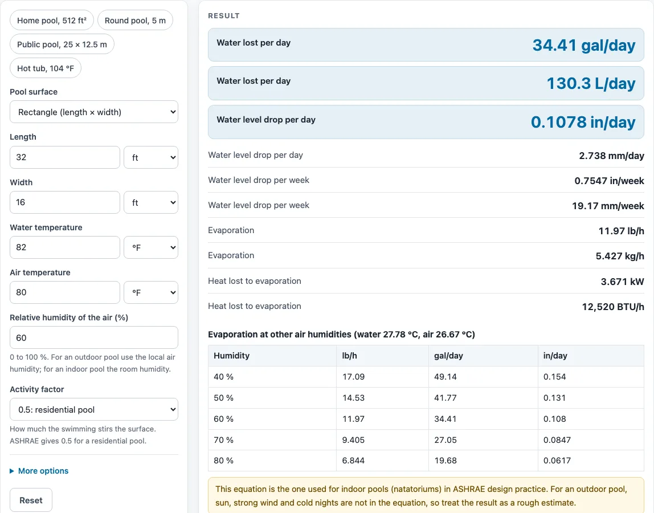Click the 14.53 lb/h table cell
This screenshot has width=654, height=513.
click(382, 398)
